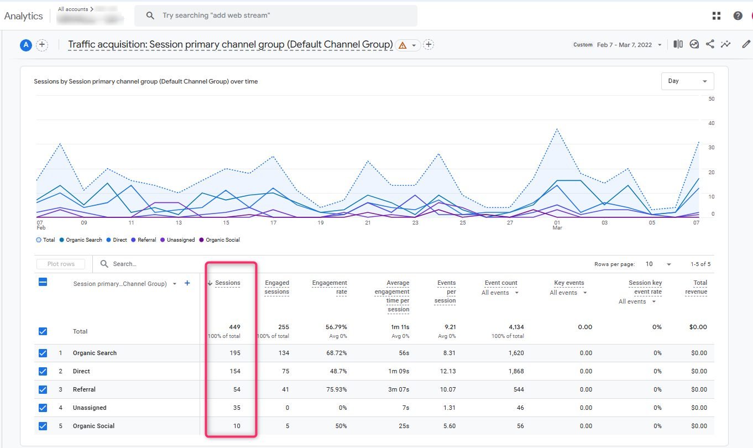Screen dimensions: 753x448
Task: Toggle Direct series in chart legend
Action: click(x=117, y=240)
